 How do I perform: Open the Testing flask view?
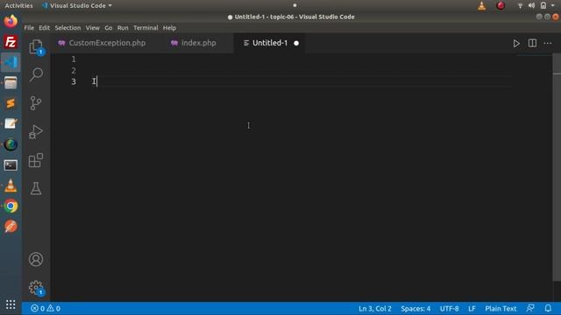[x=36, y=188]
